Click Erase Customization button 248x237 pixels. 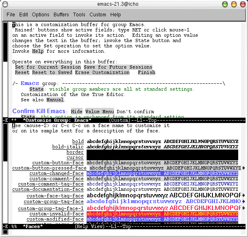point(102,72)
